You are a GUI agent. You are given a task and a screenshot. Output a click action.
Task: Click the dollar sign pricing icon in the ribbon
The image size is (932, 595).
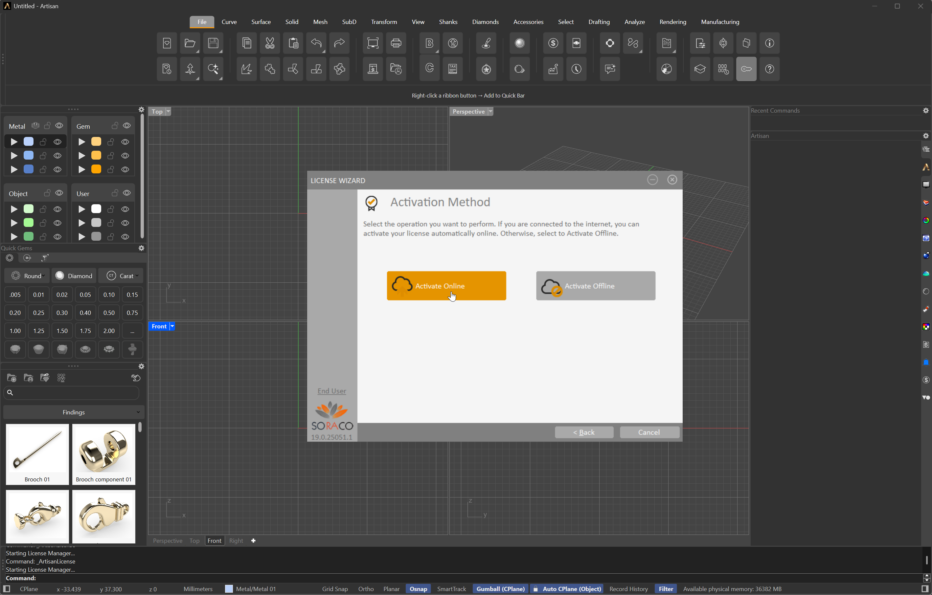553,43
